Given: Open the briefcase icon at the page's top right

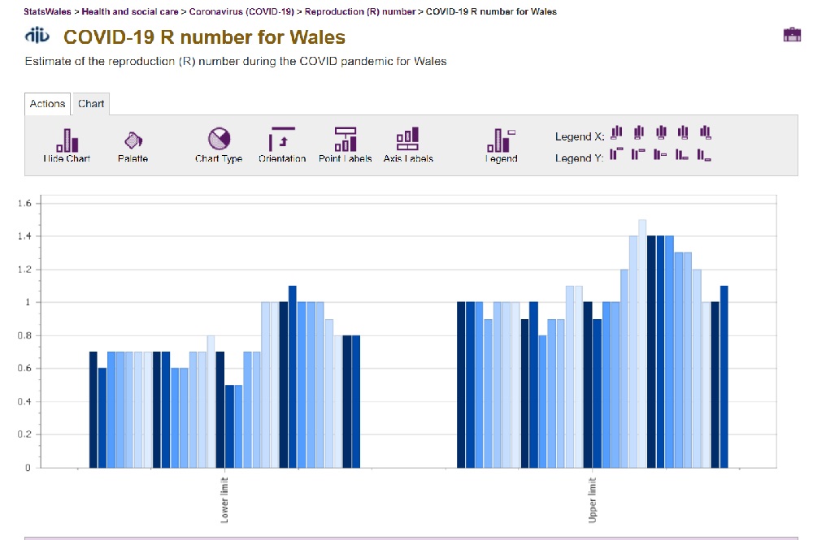Looking at the screenshot, I should point(792,35).
